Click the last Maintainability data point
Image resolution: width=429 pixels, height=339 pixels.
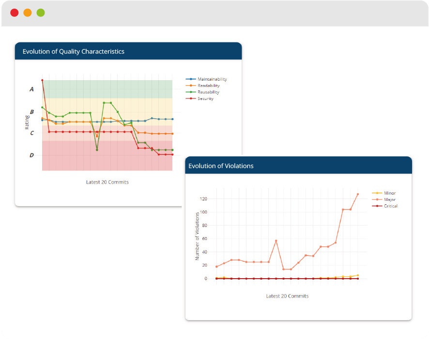pos(172,119)
